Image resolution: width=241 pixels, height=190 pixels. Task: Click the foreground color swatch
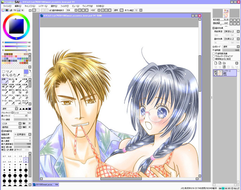point(26,72)
